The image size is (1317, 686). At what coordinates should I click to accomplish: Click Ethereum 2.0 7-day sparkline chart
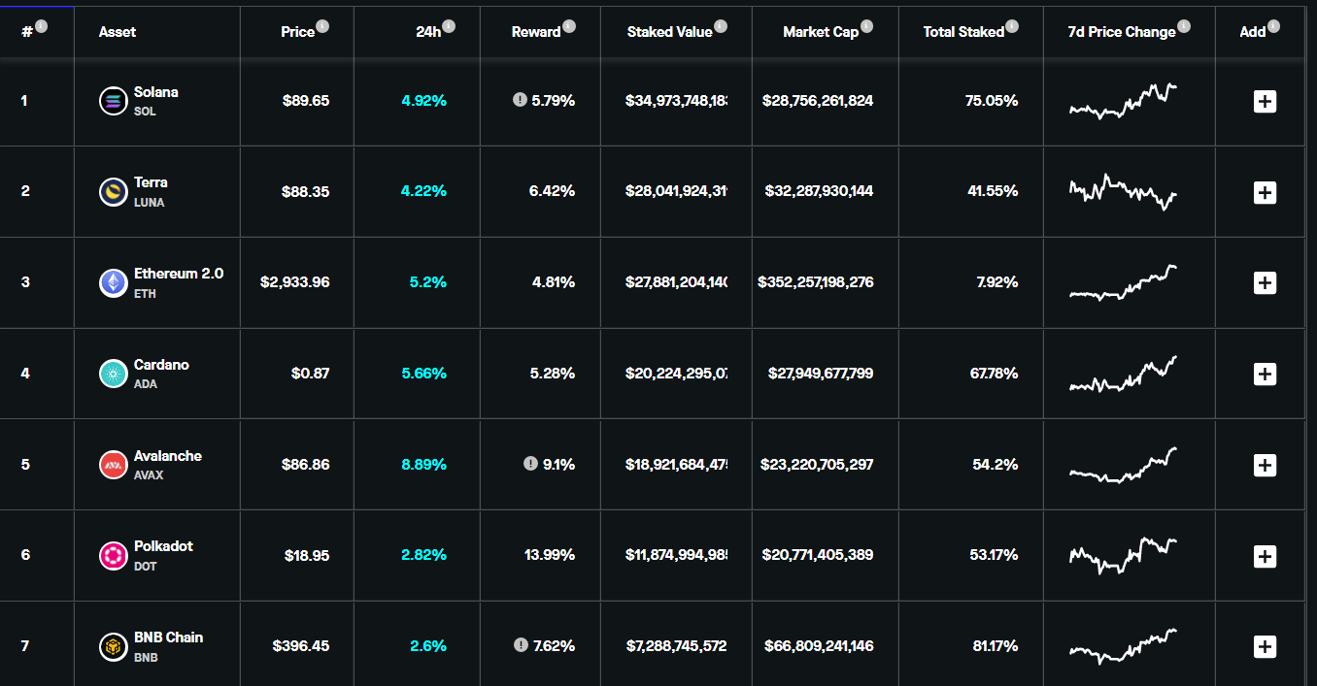[x=1124, y=282]
